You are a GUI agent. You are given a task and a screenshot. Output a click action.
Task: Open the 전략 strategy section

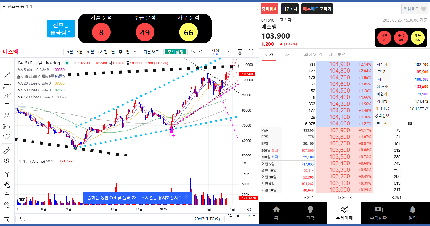[310, 213]
